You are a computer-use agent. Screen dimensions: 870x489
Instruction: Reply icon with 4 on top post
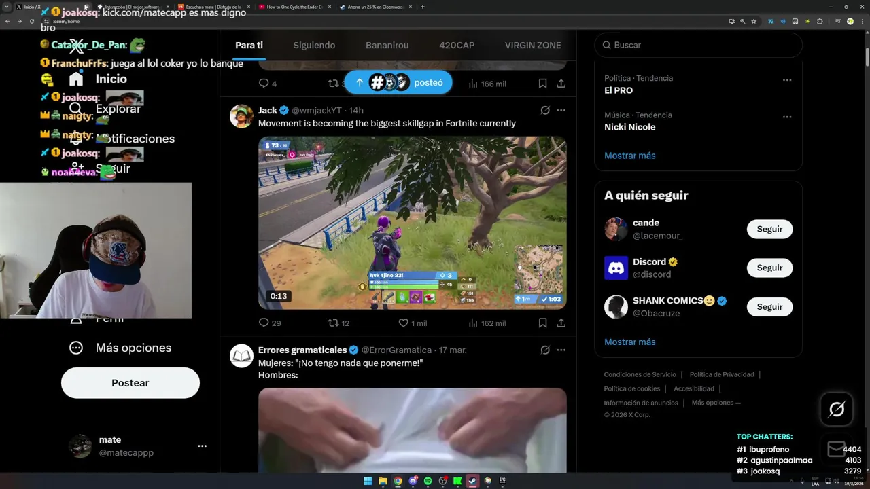[x=268, y=84]
